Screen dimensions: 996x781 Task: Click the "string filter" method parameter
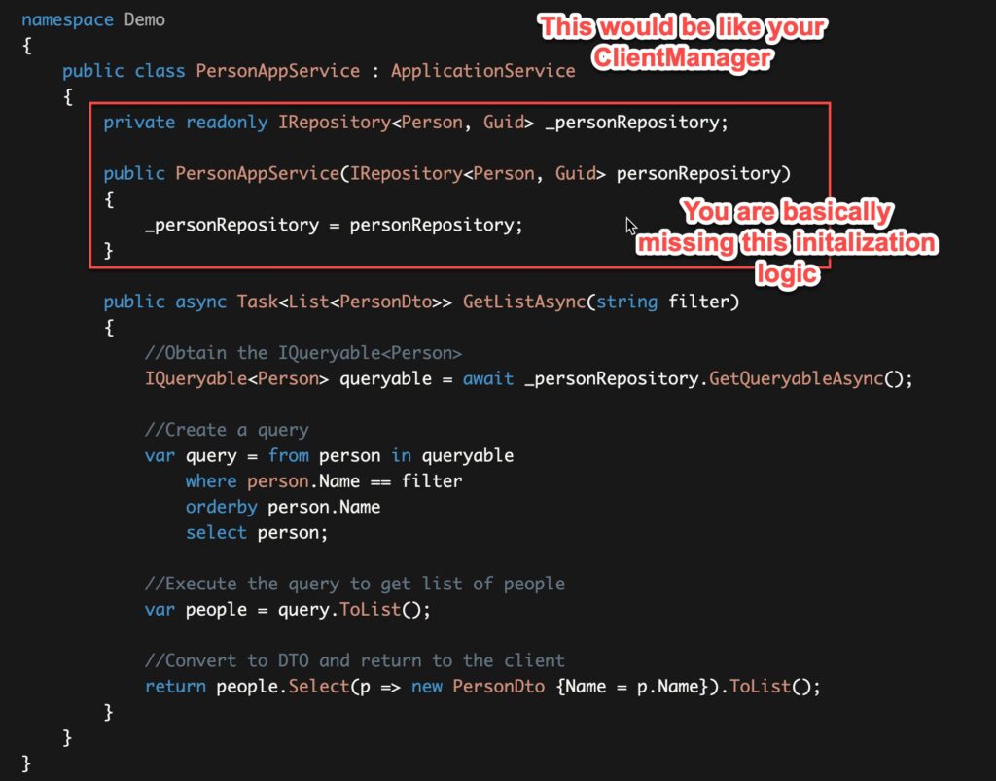[667, 302]
